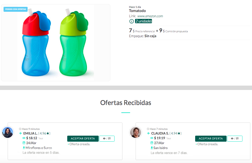
Task: Open the www.amazon.com product link
Action: 150,16
